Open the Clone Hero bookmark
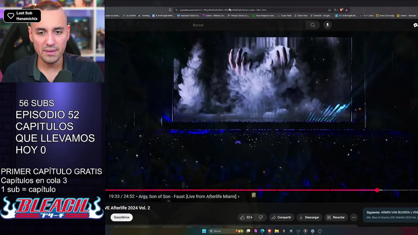Viewport: 418px width, 235px height. (x=301, y=16)
